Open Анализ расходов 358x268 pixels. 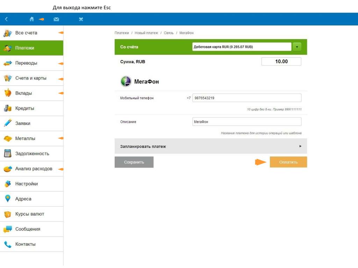pos(32,169)
